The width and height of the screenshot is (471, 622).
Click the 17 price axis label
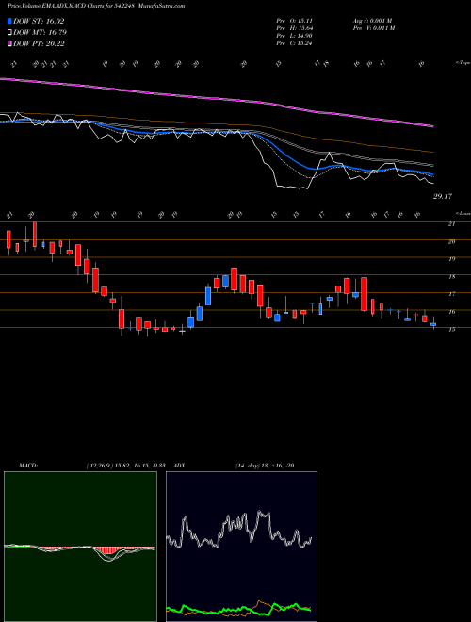451,294
